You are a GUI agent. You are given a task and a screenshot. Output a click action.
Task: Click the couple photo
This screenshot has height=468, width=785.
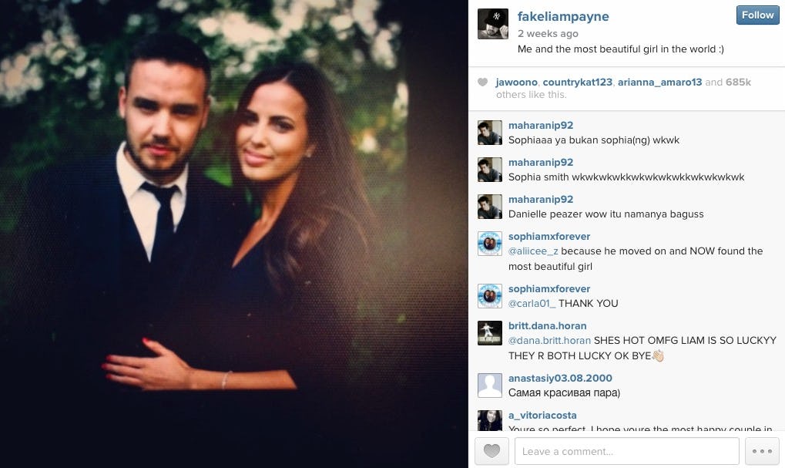point(233,234)
